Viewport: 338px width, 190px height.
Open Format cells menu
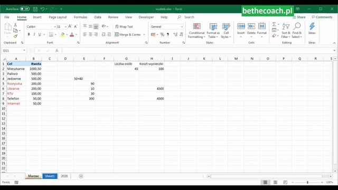pos(262,30)
